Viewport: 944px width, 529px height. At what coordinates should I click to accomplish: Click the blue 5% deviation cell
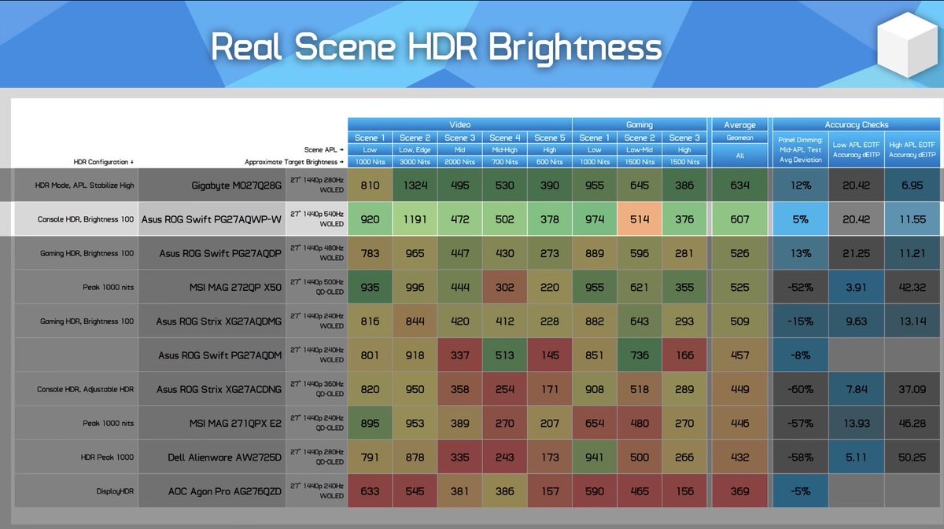[800, 219]
